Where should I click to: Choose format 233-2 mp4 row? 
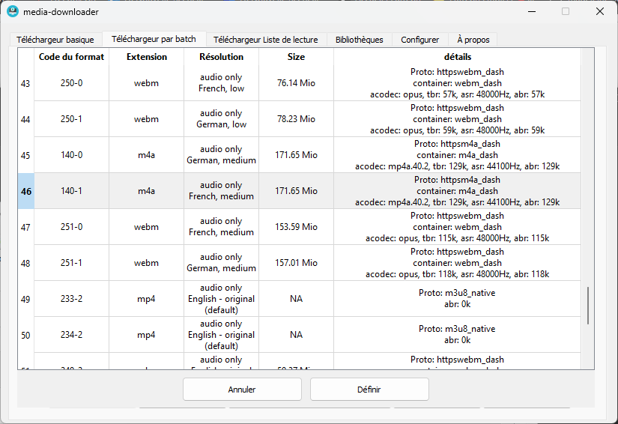pos(71,299)
